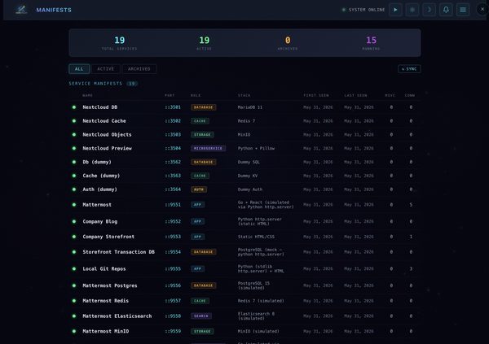
Task: Click the circular record icon in header
Action: tap(412, 10)
